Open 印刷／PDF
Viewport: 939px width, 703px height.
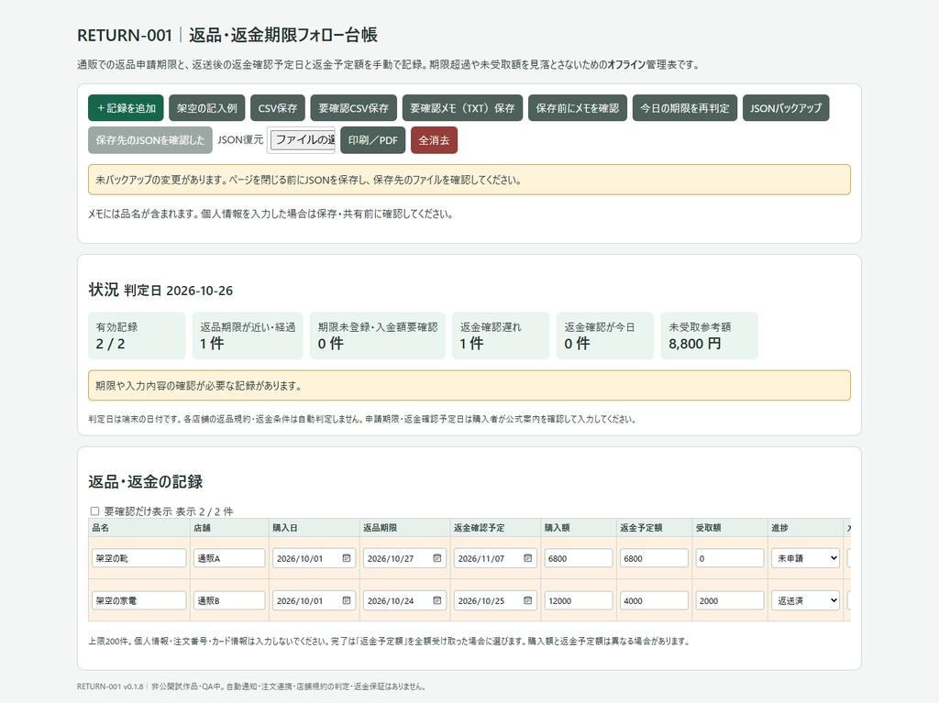click(373, 140)
